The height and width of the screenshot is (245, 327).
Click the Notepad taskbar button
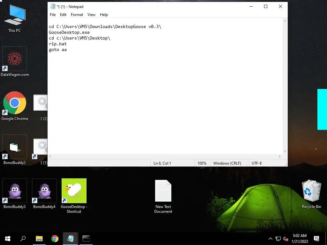tap(70, 239)
